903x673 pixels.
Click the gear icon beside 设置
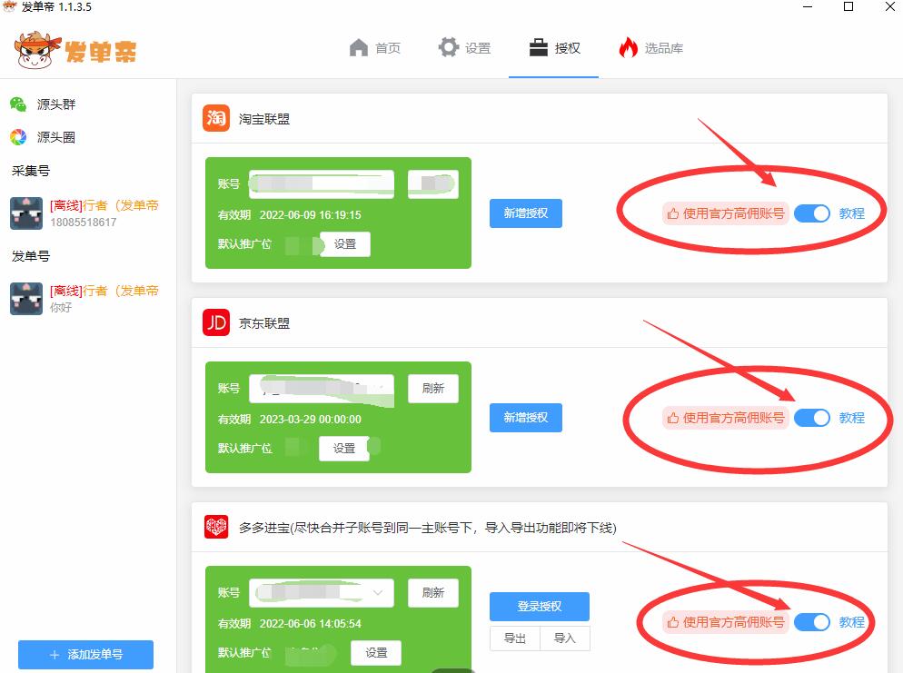[x=448, y=47]
